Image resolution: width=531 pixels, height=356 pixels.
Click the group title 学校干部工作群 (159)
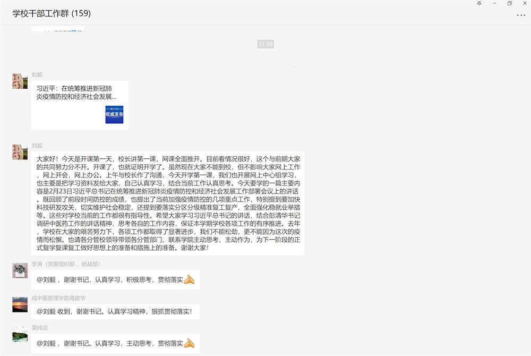pos(52,13)
